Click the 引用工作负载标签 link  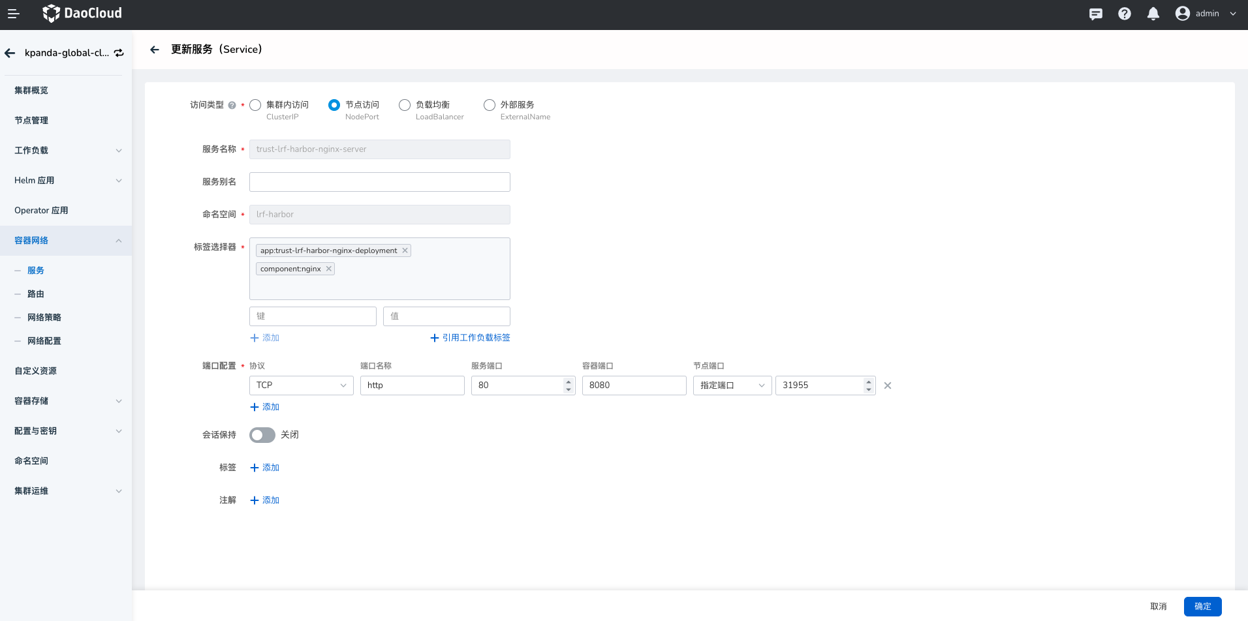pos(470,338)
